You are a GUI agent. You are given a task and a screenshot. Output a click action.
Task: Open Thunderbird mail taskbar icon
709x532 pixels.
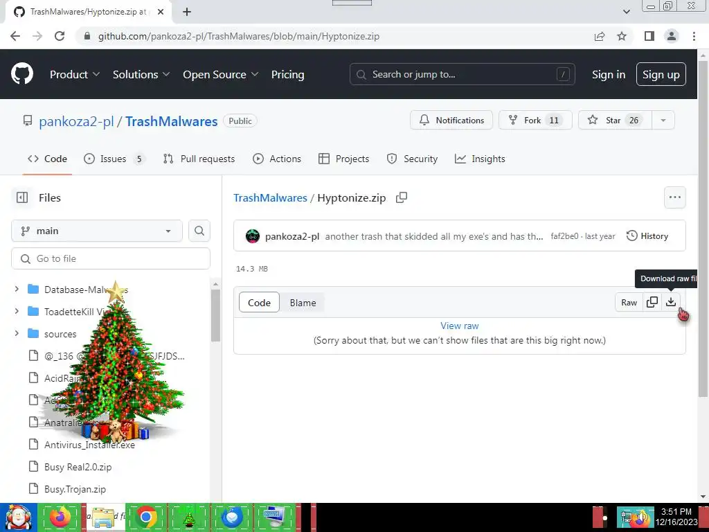coord(231,517)
